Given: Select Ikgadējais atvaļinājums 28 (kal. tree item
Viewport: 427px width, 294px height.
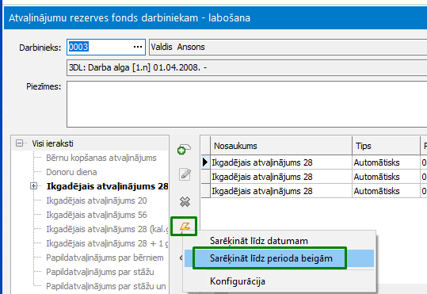Looking at the screenshot, I should coord(107,229).
